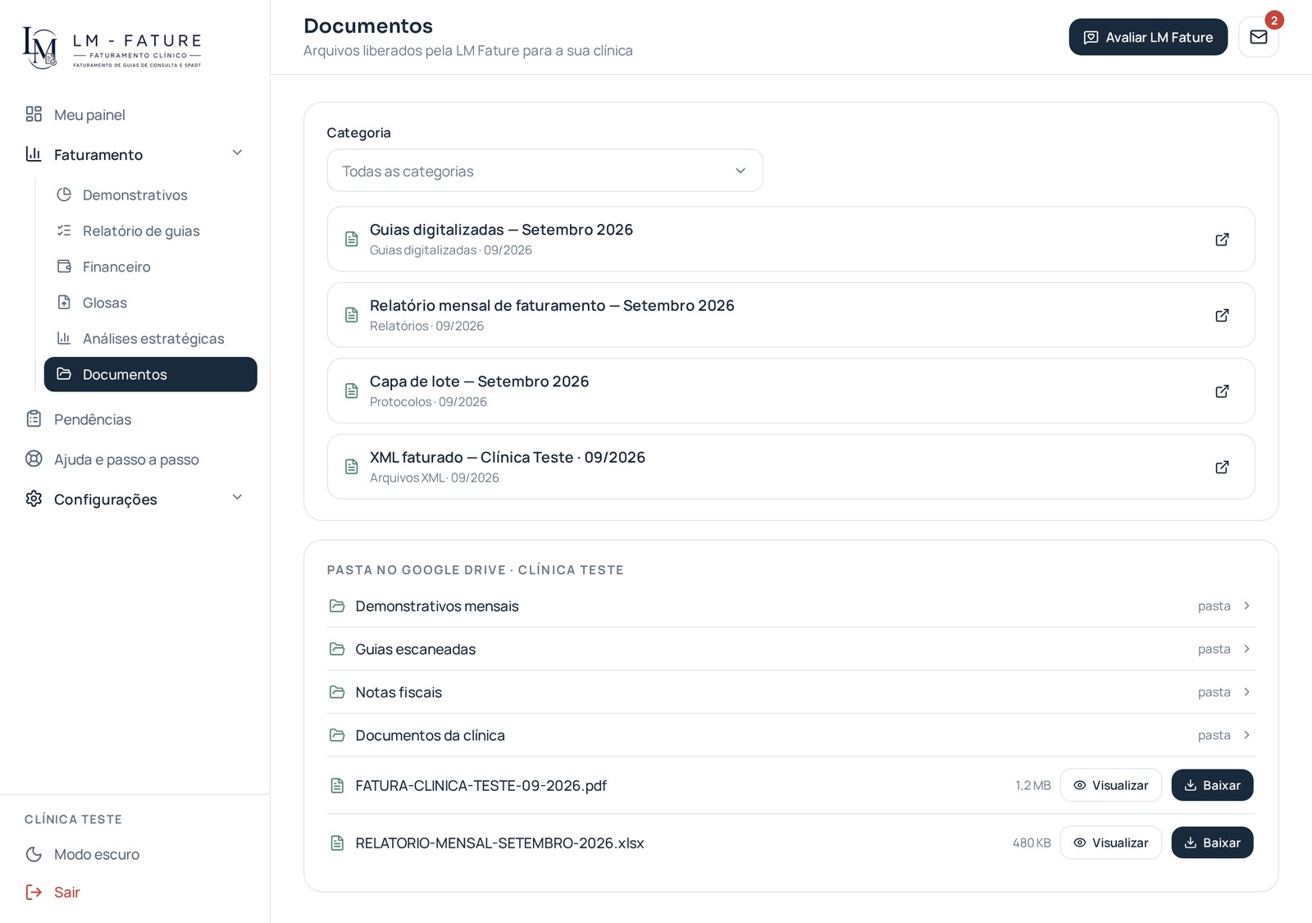Image resolution: width=1312 pixels, height=923 pixels.
Task: Click the document icon beside Capa de lote
Action: 352,391
